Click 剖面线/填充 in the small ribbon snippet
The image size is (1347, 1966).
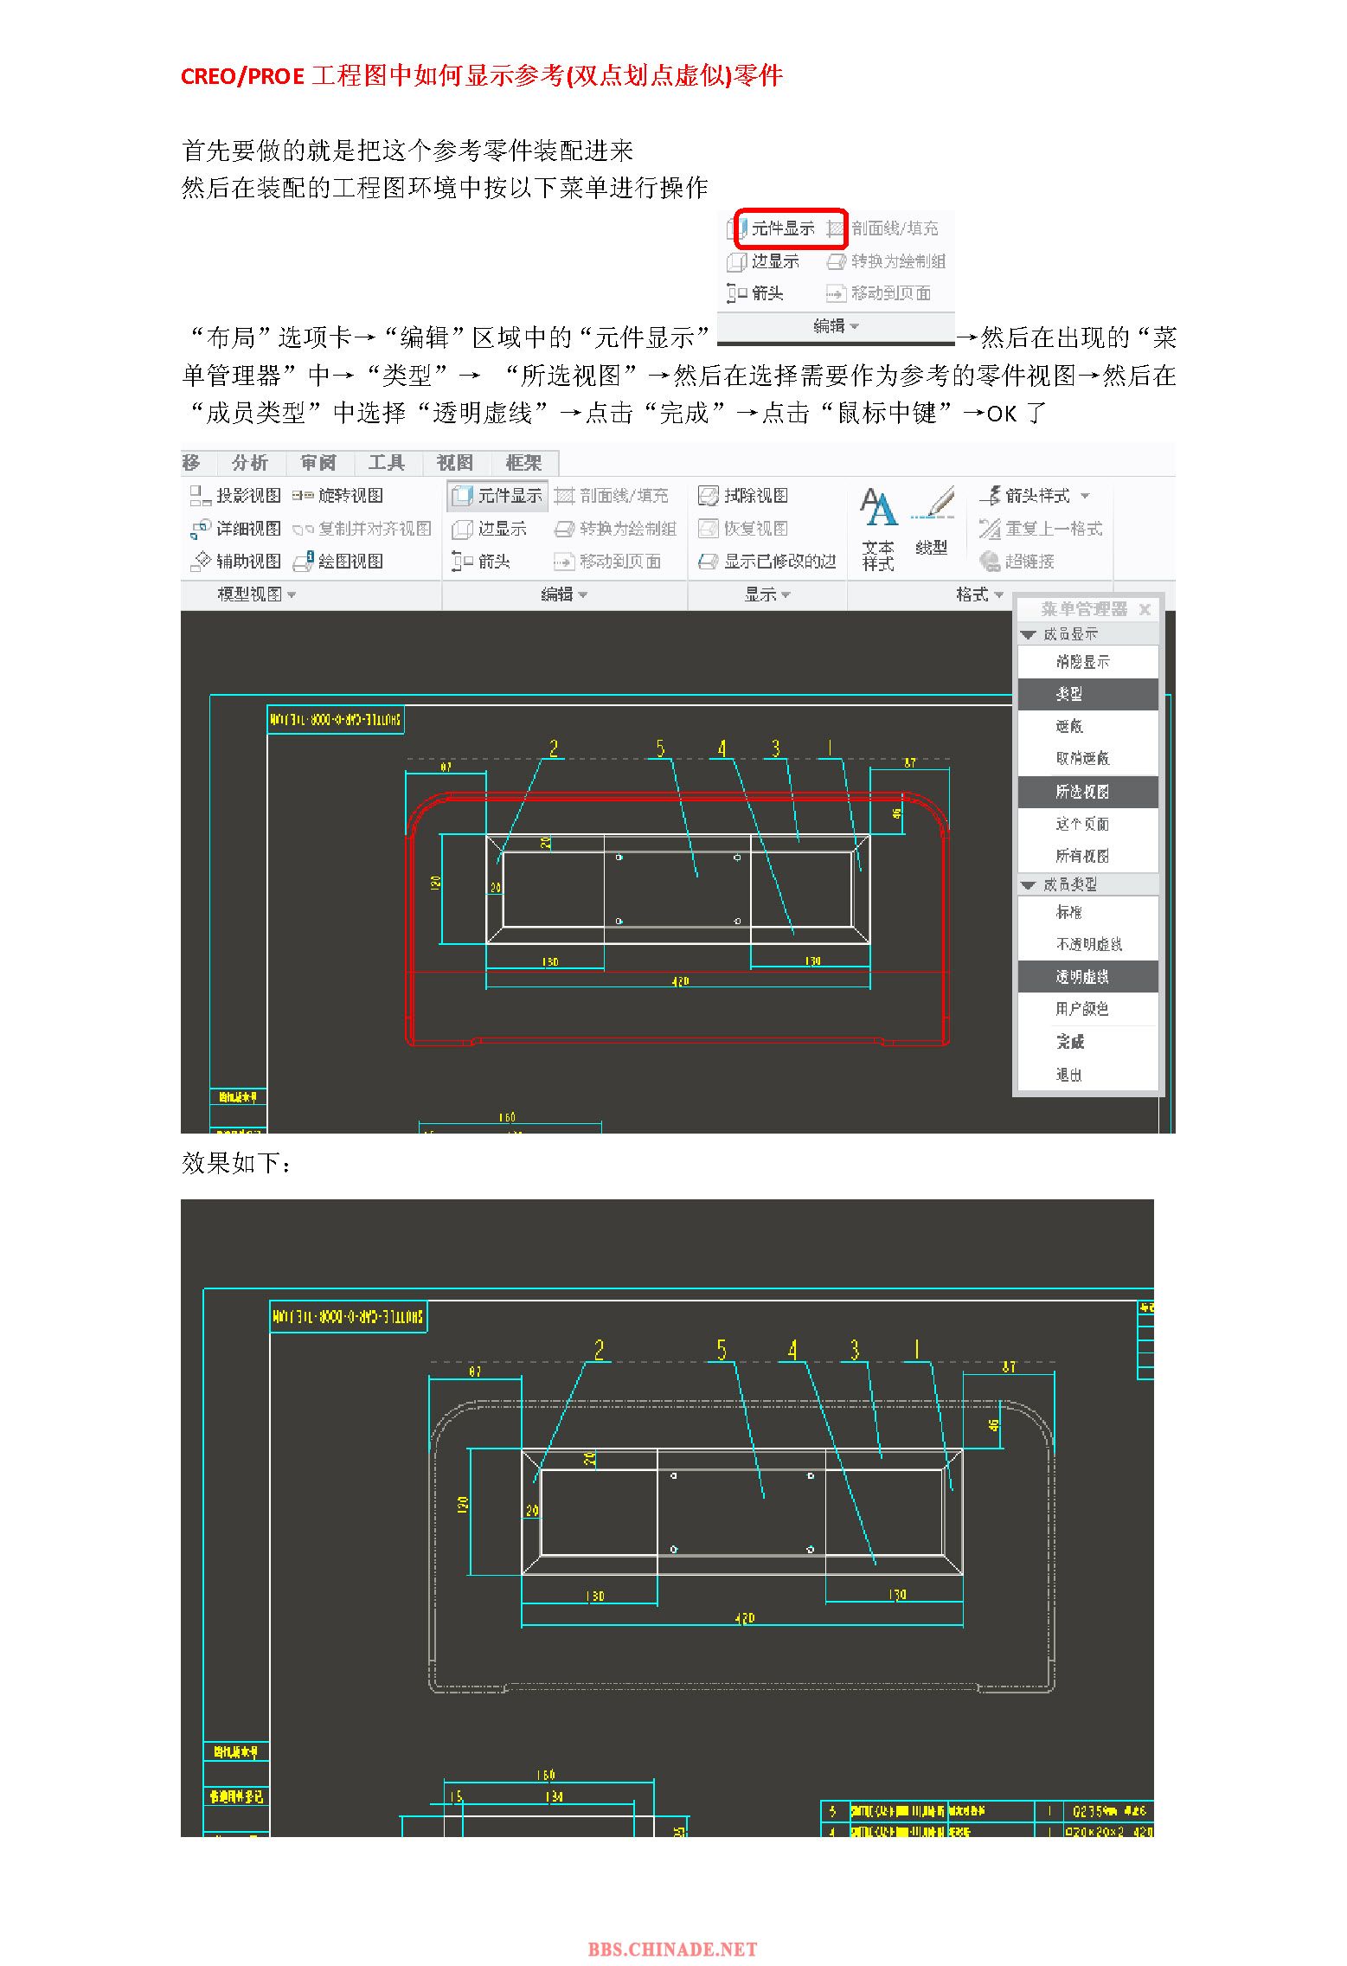point(882,228)
